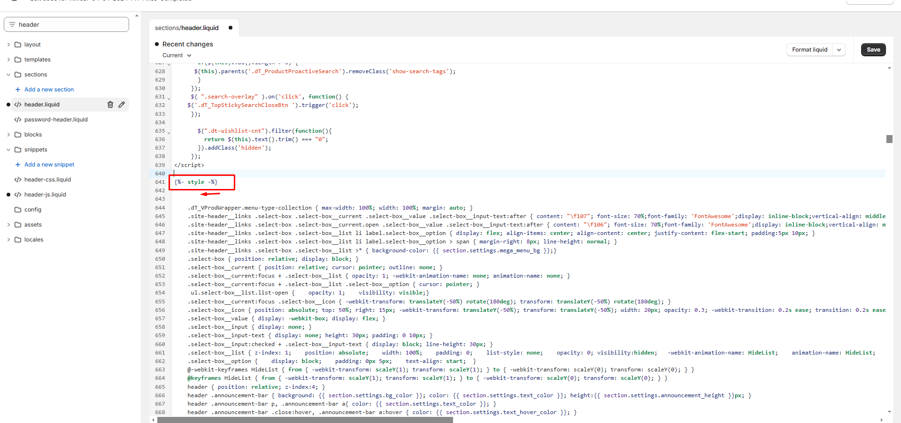Click the code icon for password-header.liquid
Image resolution: width=901 pixels, height=423 pixels.
[x=18, y=120]
